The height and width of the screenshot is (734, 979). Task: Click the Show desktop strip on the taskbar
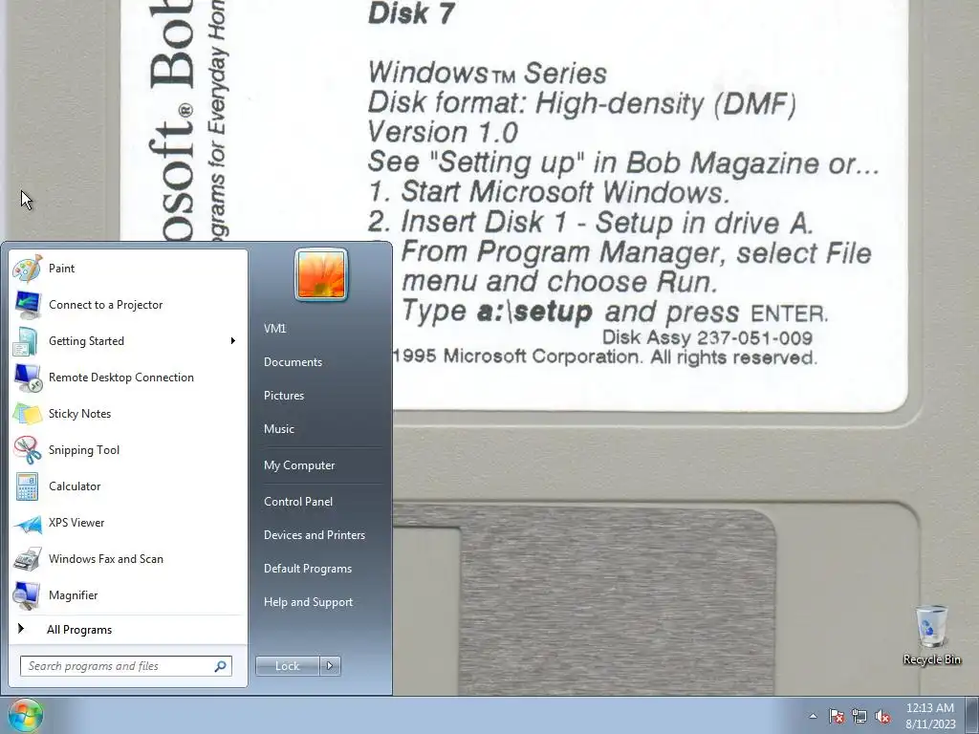coord(972,715)
